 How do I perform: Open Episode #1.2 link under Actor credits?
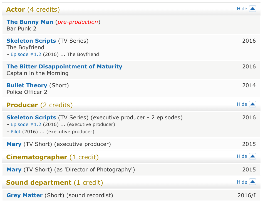point(26,55)
